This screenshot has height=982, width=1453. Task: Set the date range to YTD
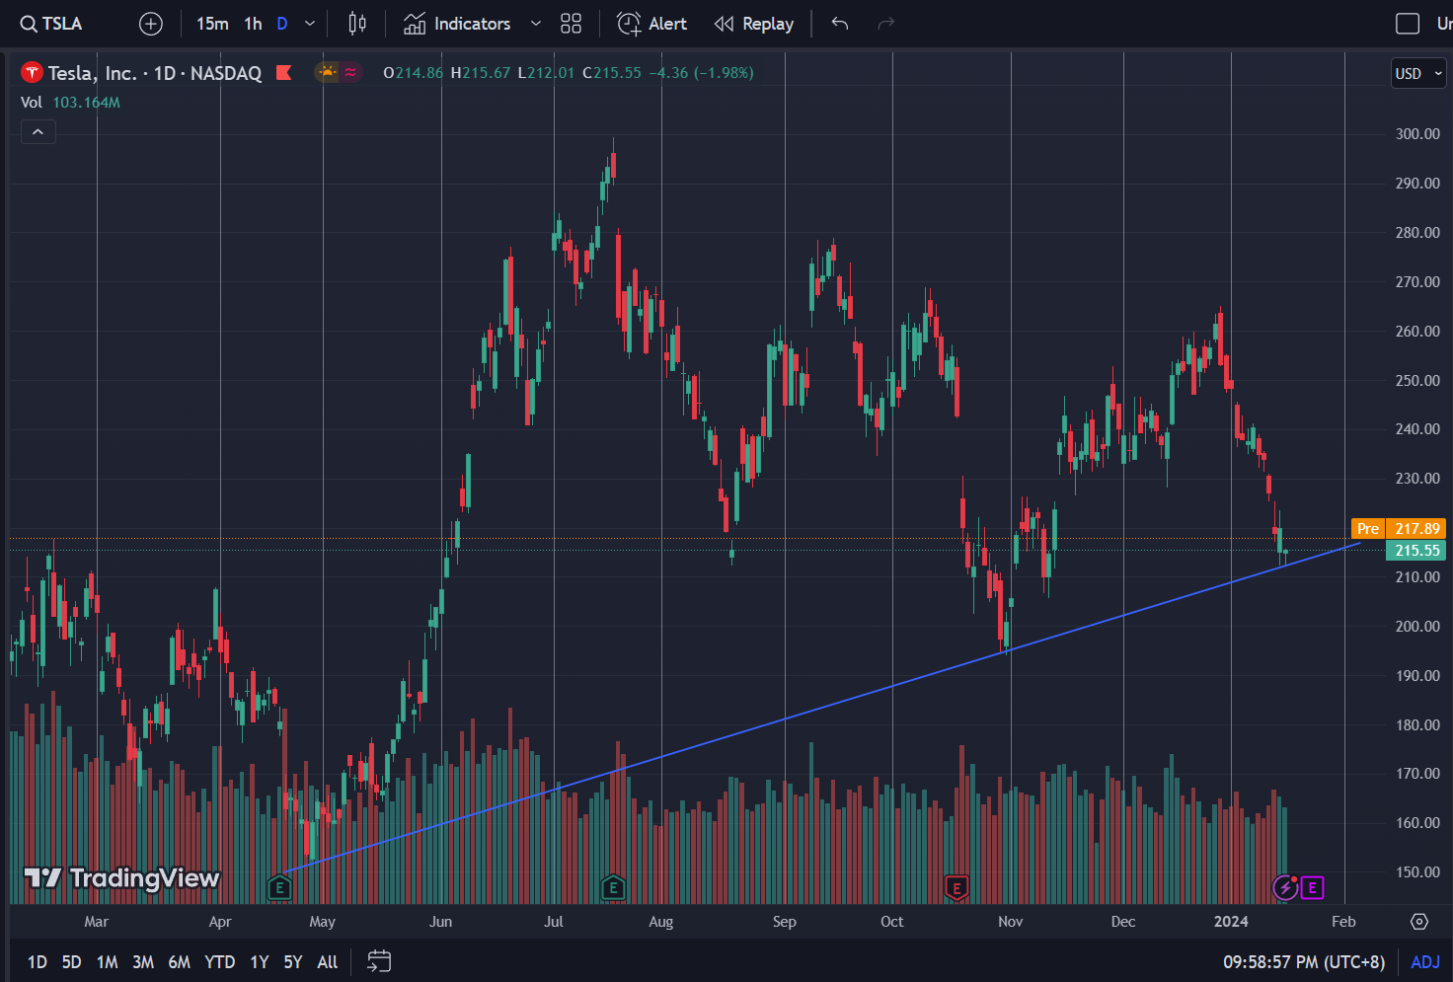pos(219,962)
